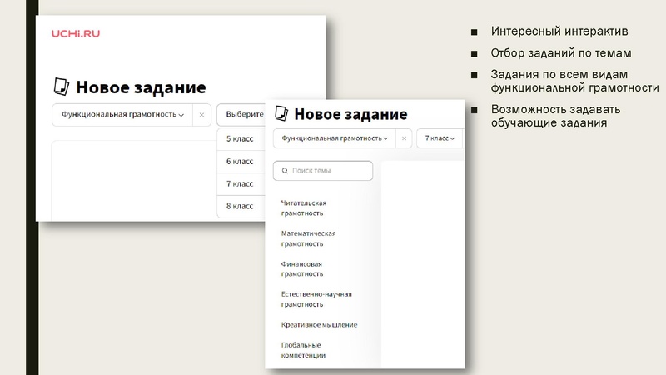Select 6 класс from the list
The image size is (666, 375).
point(241,161)
